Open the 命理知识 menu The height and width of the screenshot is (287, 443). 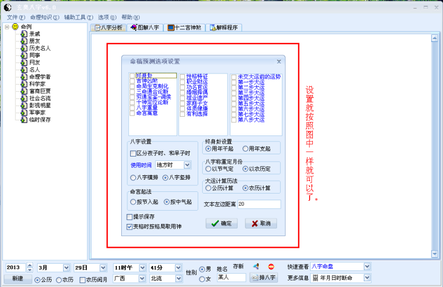point(45,18)
